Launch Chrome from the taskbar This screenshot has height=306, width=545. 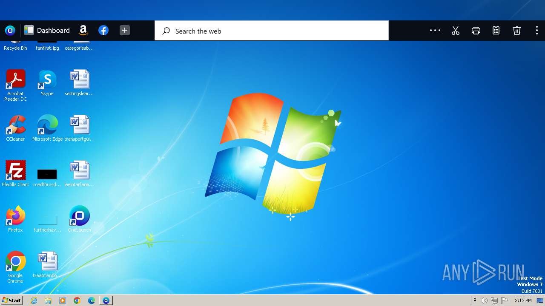click(x=77, y=300)
